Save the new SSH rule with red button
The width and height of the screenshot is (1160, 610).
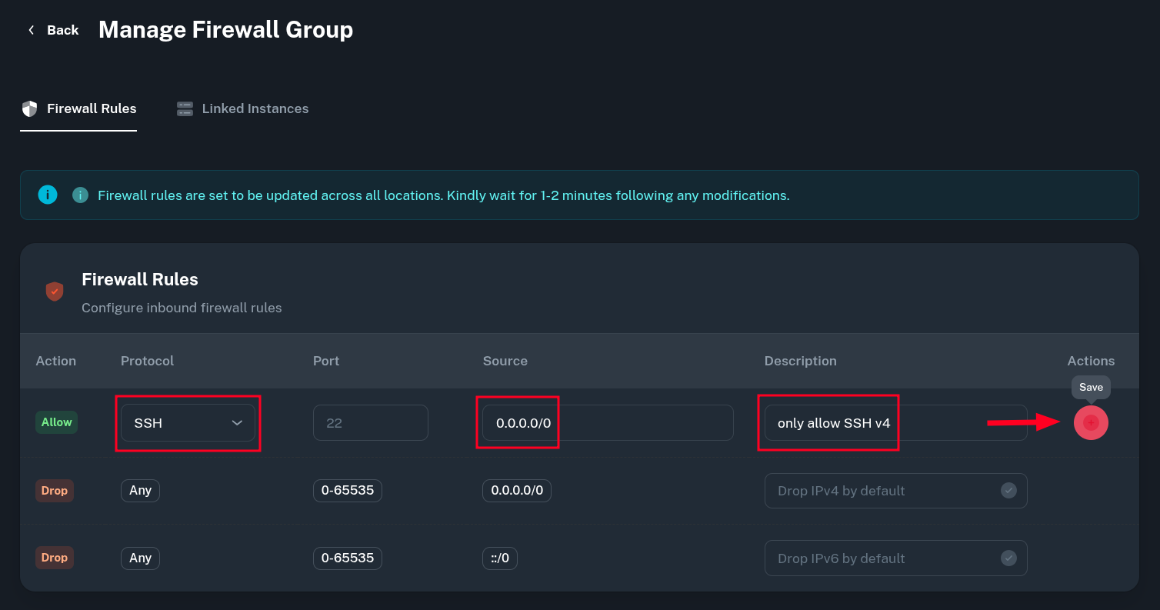coord(1090,423)
